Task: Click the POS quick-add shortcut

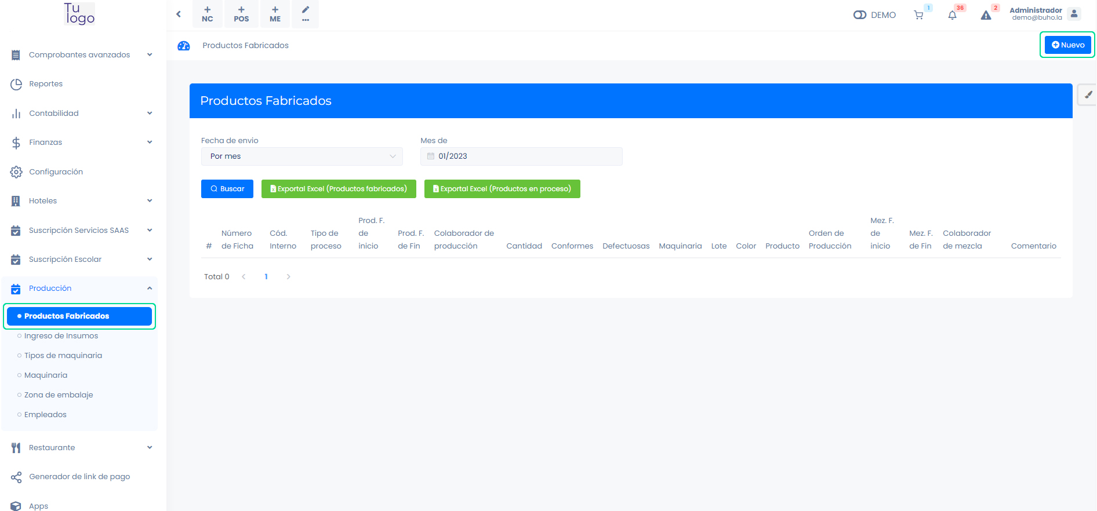Action: click(241, 14)
